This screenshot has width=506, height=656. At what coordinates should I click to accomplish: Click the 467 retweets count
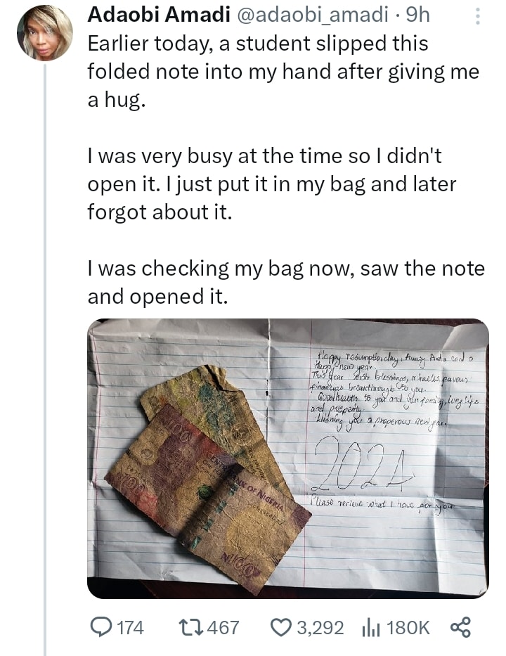(223, 627)
